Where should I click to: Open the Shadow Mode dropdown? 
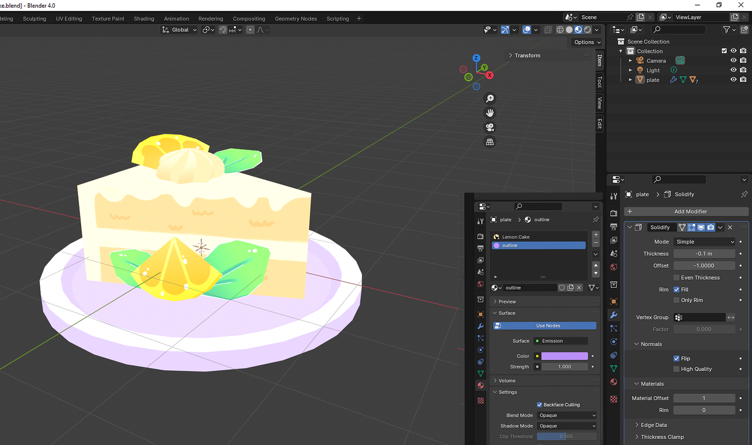(567, 426)
